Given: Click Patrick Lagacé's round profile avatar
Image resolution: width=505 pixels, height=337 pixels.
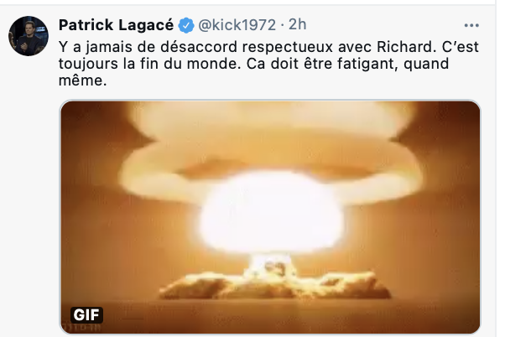Looking at the screenshot, I should pos(29,36).
